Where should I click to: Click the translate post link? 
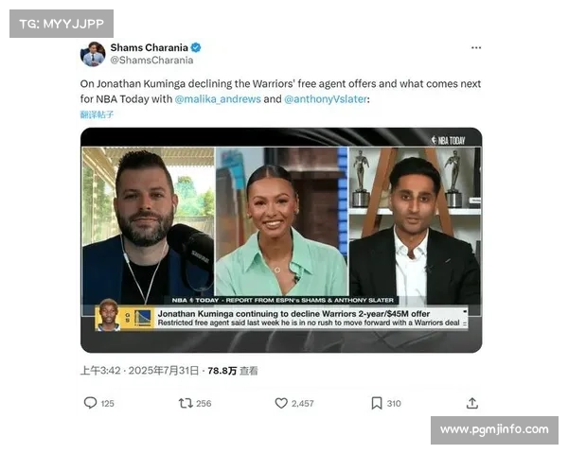[x=97, y=114]
